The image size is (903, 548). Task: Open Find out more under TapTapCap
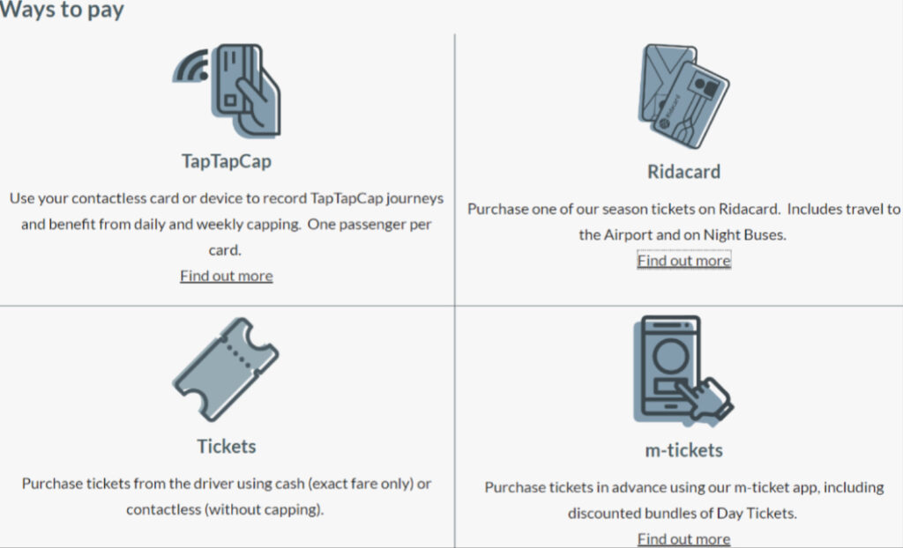[227, 276]
